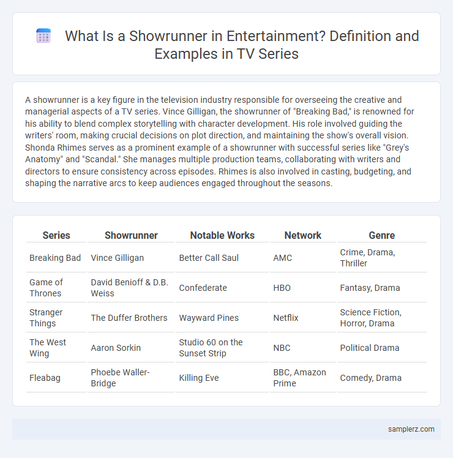Select the Confederate cell
This screenshot has width=453, height=458.
[222, 288]
